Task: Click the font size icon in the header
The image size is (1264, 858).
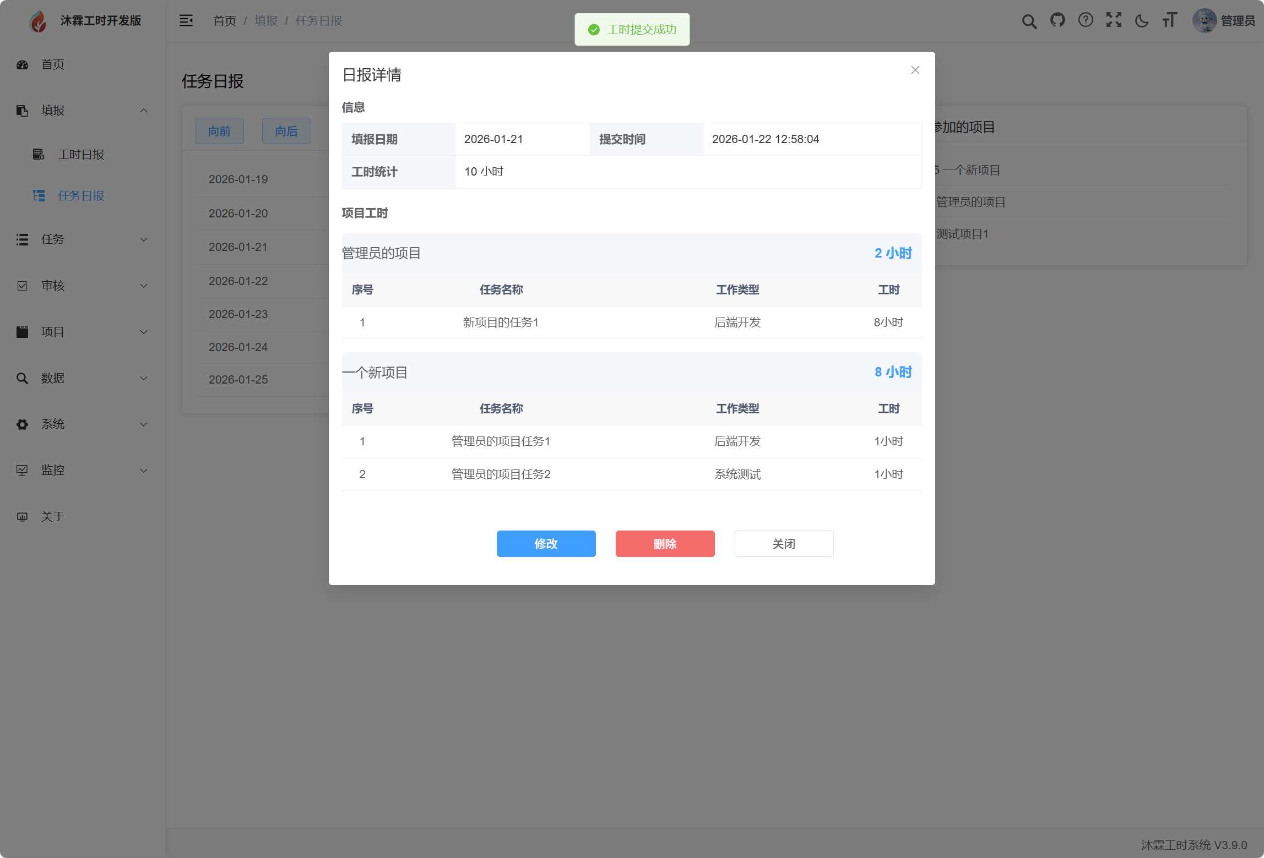Action: coord(1169,20)
